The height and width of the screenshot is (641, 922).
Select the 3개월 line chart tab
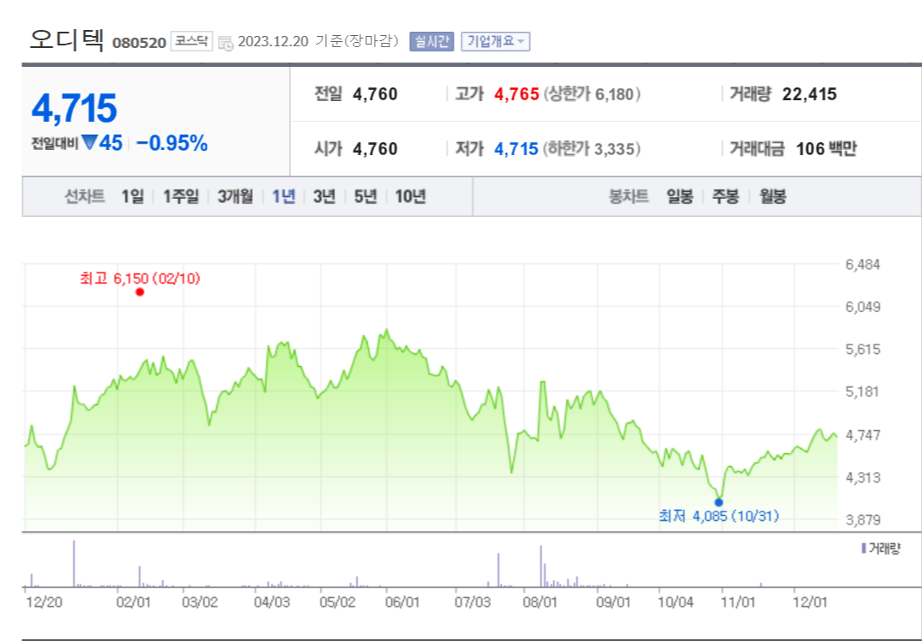click(x=235, y=196)
